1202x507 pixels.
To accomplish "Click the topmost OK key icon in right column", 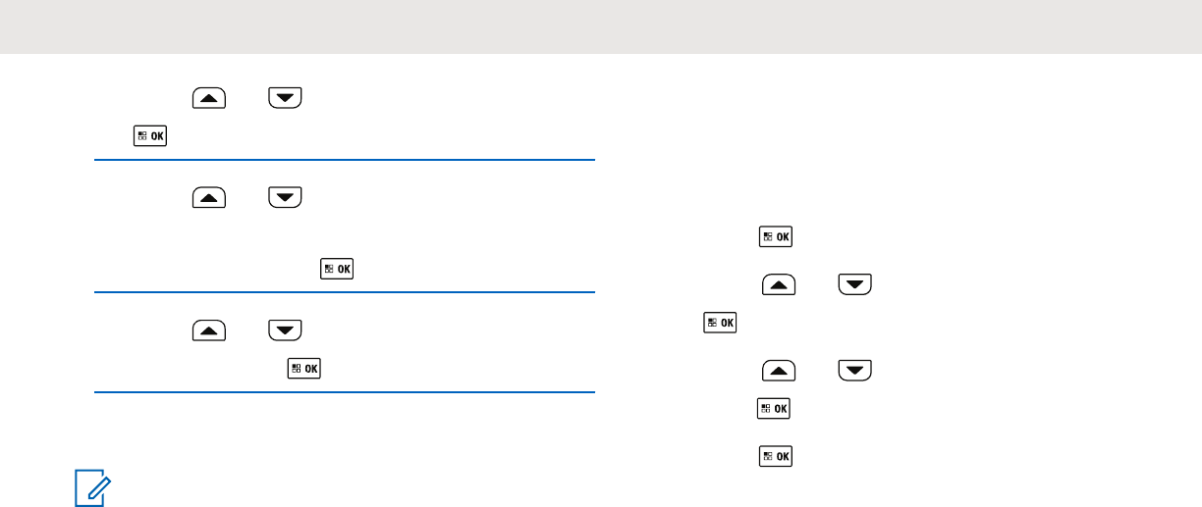I will 776,236.
